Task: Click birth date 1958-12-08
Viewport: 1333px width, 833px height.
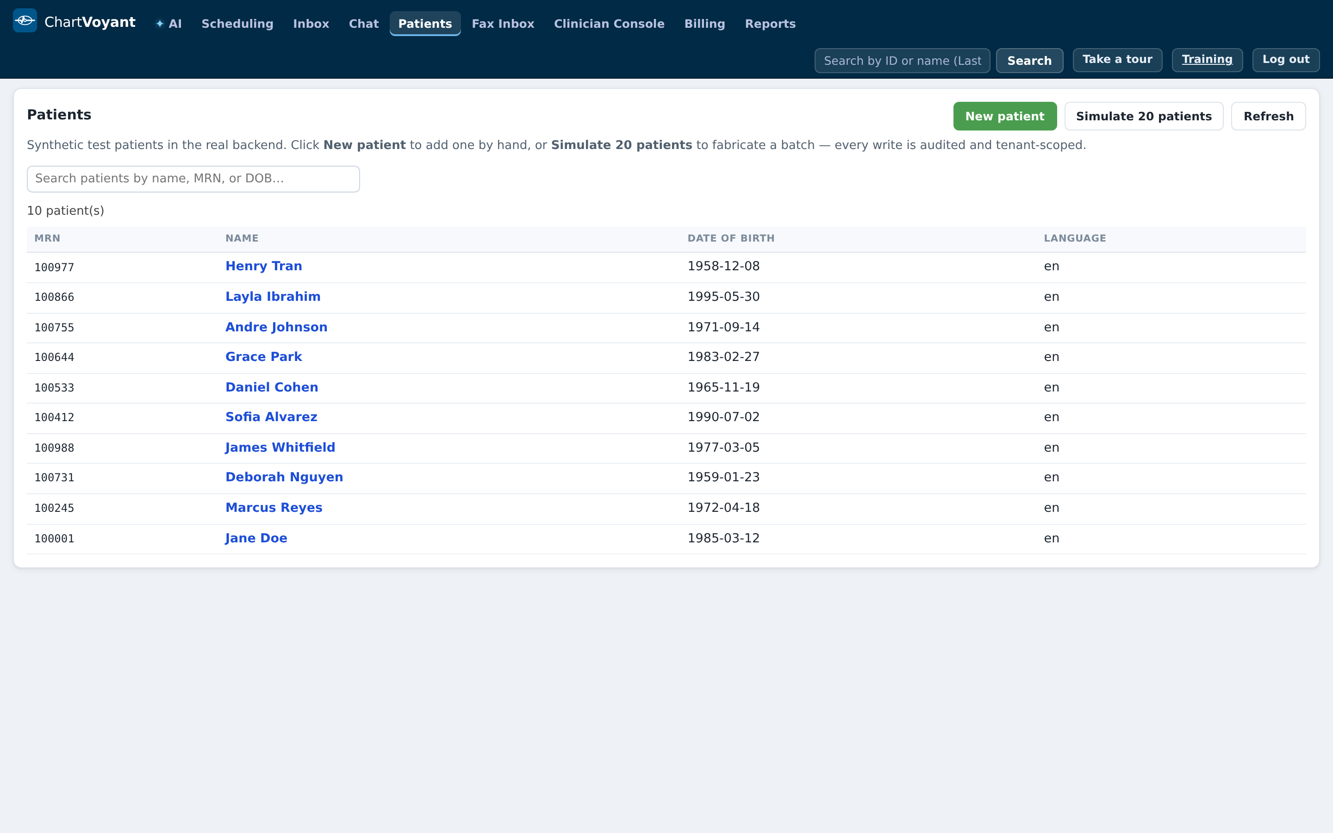Action: point(723,266)
